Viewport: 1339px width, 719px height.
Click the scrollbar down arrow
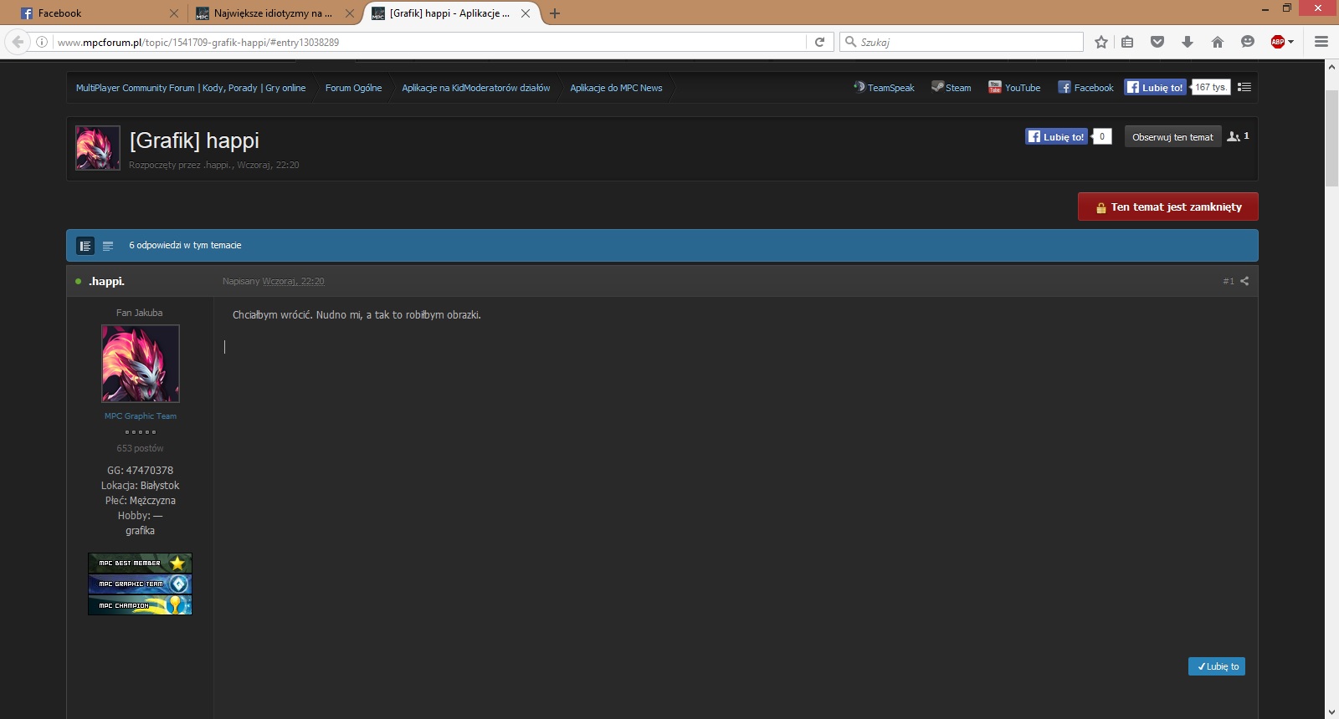1331,712
